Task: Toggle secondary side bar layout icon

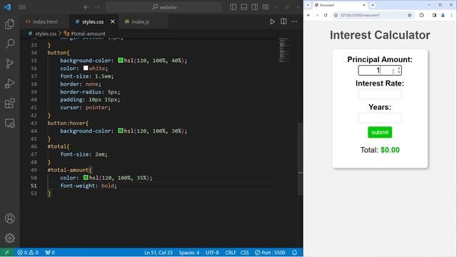Action: click(255, 7)
